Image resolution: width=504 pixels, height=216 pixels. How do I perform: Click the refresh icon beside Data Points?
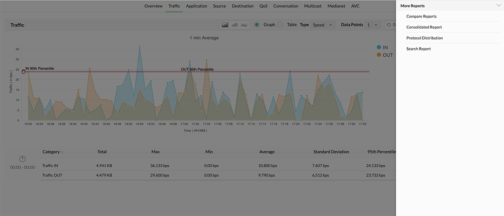click(389, 25)
